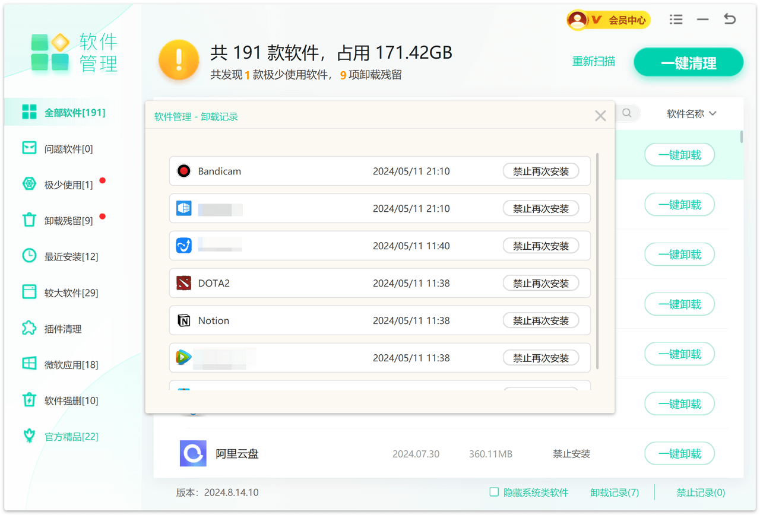760x515 pixels.
Task: Open the 禁止记录(0) link
Action: click(701, 492)
